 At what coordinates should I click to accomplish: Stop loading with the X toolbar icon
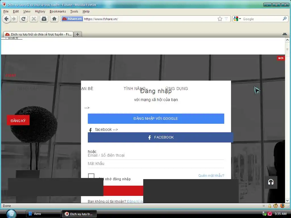[x=34, y=19]
